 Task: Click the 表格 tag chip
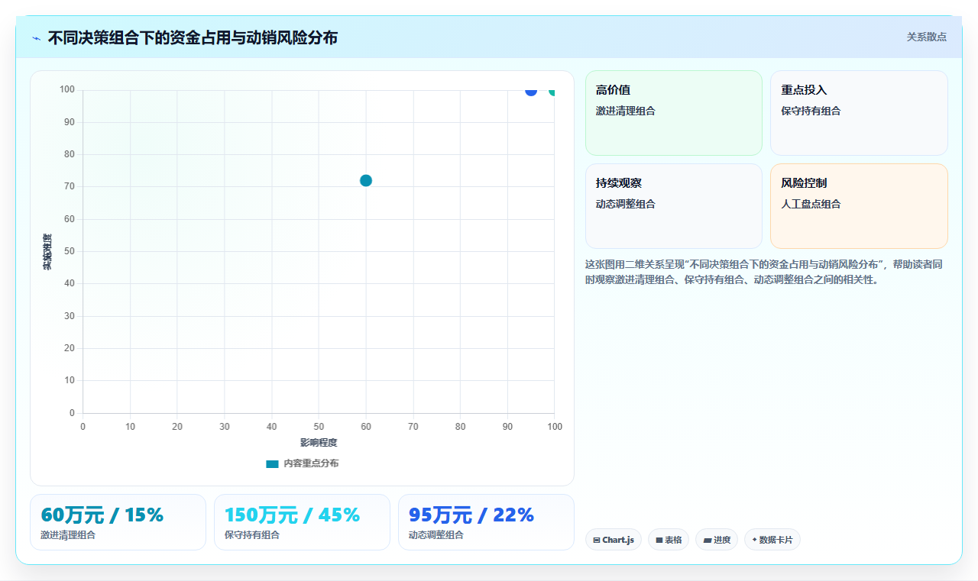668,540
